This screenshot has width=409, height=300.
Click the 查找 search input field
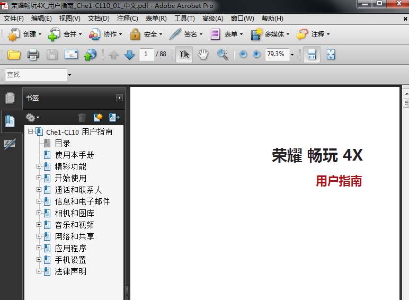coord(36,75)
